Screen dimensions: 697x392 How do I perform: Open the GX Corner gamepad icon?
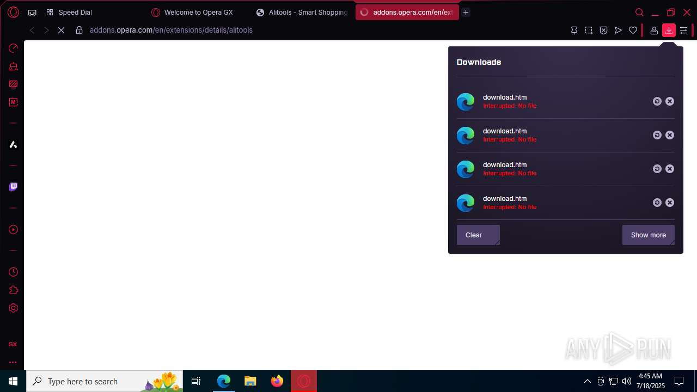pos(32,13)
